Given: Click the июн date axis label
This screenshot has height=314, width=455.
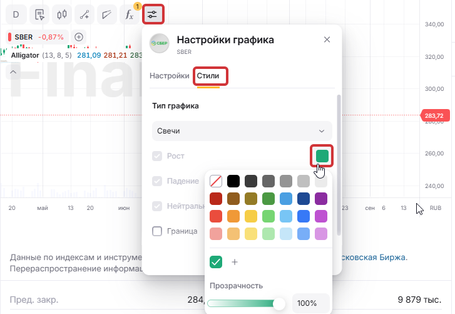Looking at the screenshot, I should (x=124, y=208).
